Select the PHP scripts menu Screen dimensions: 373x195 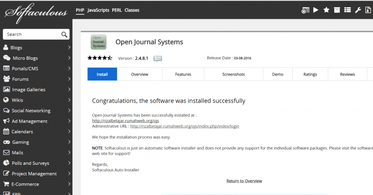point(80,10)
